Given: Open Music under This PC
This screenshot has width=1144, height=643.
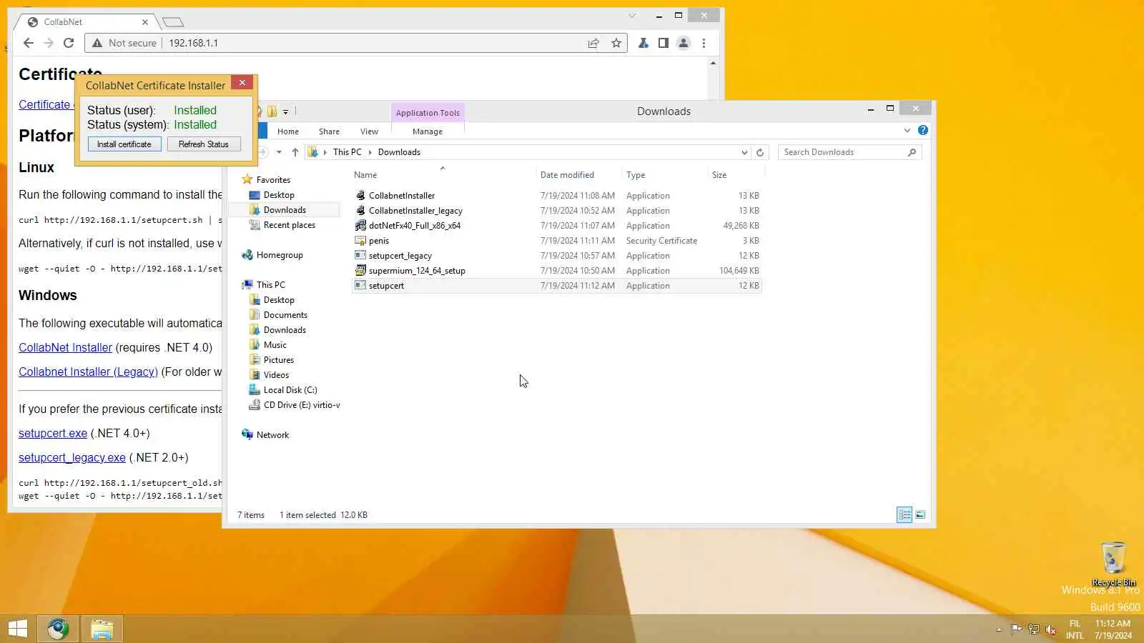Looking at the screenshot, I should (275, 345).
